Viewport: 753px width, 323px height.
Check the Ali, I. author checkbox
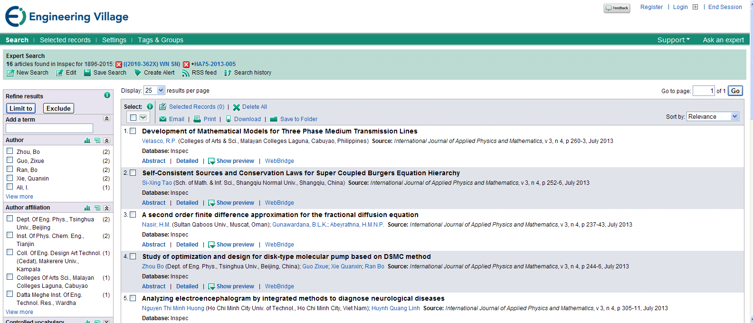pos(10,187)
